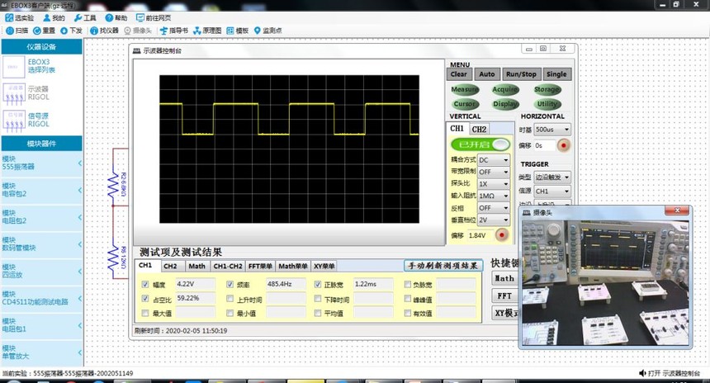710x383 pixels.
Task: Expand the 555振荡器 module entry
Action: [x=41, y=163]
